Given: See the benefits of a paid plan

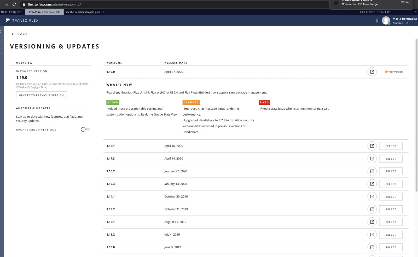Looking at the screenshot, I should click(x=84, y=12).
